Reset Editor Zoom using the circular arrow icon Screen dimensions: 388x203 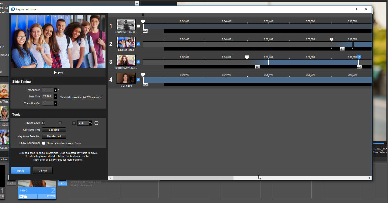tap(96, 123)
